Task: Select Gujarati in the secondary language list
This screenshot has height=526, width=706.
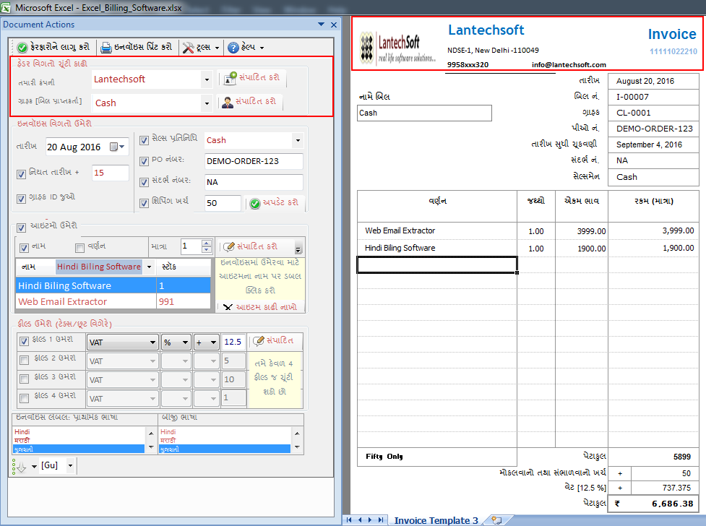Action: click(224, 449)
